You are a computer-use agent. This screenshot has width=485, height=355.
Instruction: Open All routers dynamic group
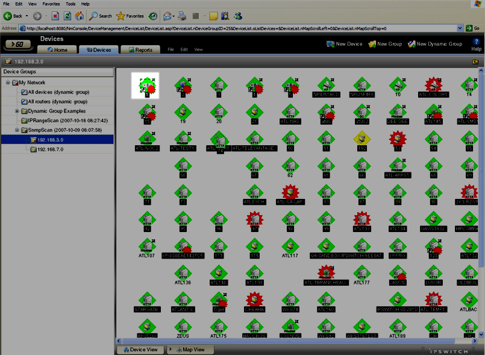click(x=58, y=102)
